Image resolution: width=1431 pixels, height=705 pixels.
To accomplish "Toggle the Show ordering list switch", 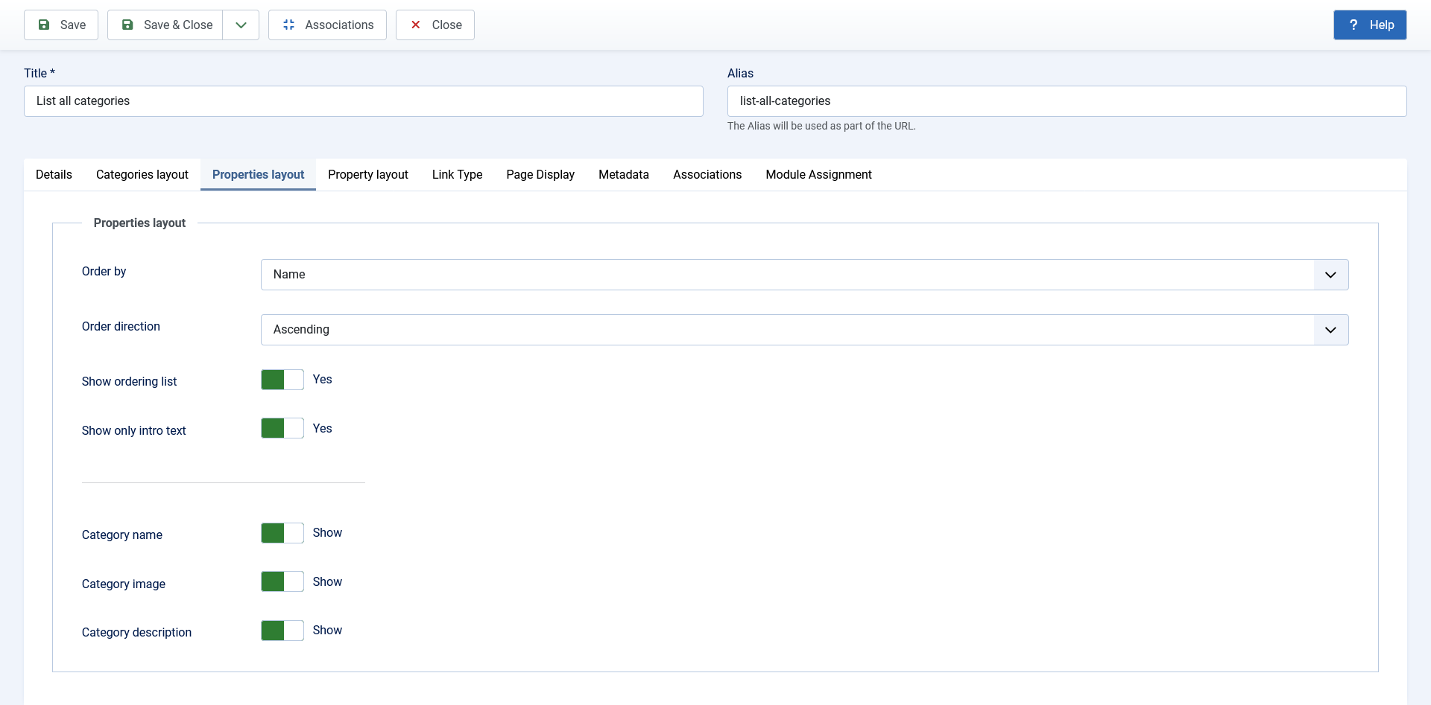I will 282,380.
